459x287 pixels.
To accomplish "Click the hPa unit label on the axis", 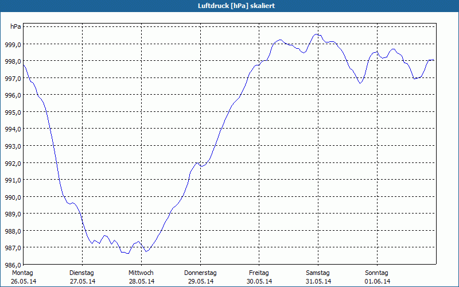I will (x=15, y=26).
